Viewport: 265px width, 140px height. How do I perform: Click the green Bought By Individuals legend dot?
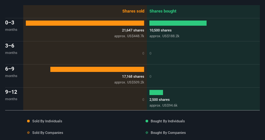147,121
